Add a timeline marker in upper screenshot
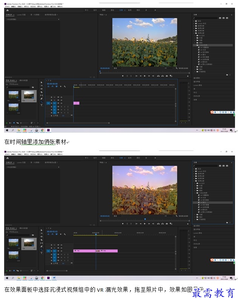 click(x=61, y=87)
